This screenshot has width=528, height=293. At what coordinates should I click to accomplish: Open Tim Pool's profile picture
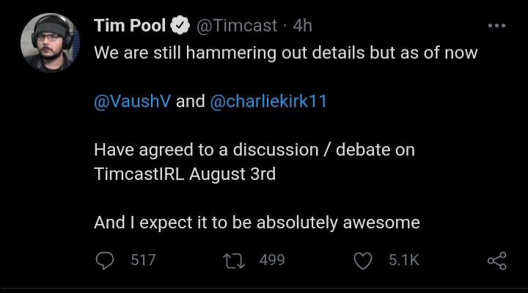(x=50, y=43)
